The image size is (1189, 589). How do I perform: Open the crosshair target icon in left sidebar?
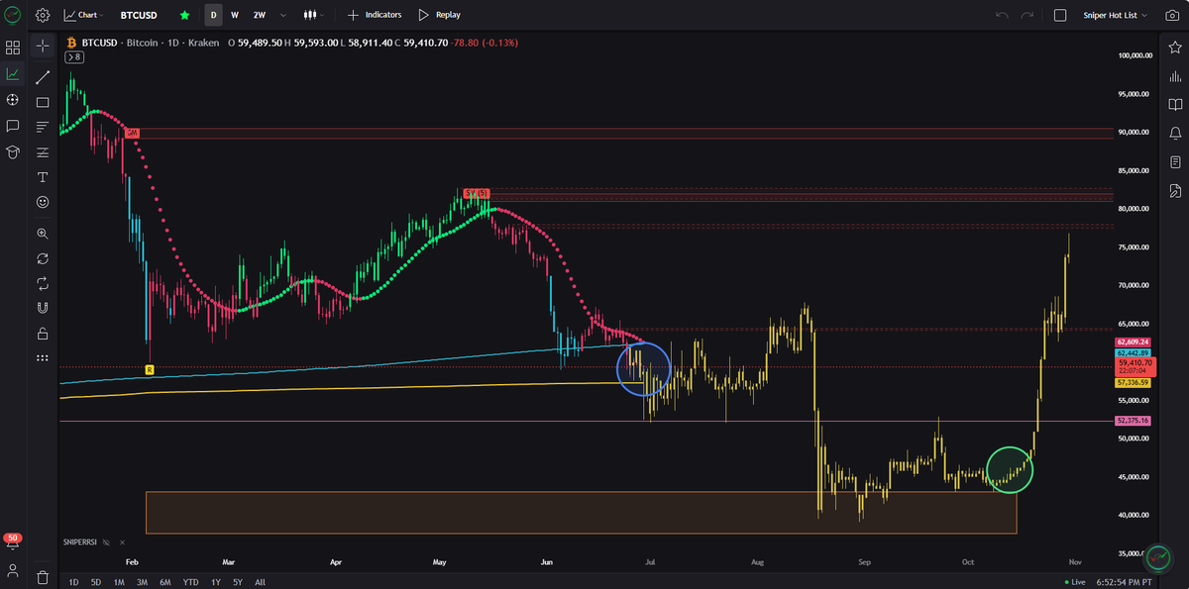13,100
